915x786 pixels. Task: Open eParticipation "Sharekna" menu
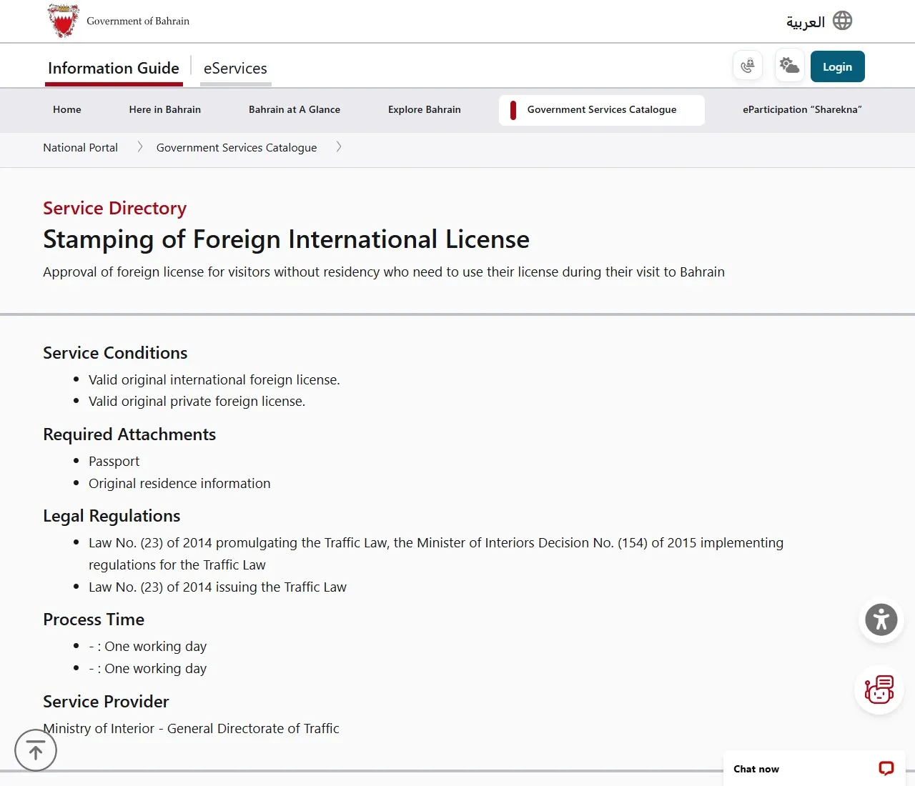pyautogui.click(x=802, y=110)
